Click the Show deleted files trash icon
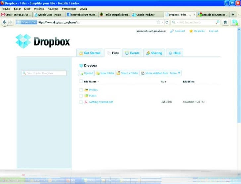This screenshot has width=241, height=184. click(143, 73)
